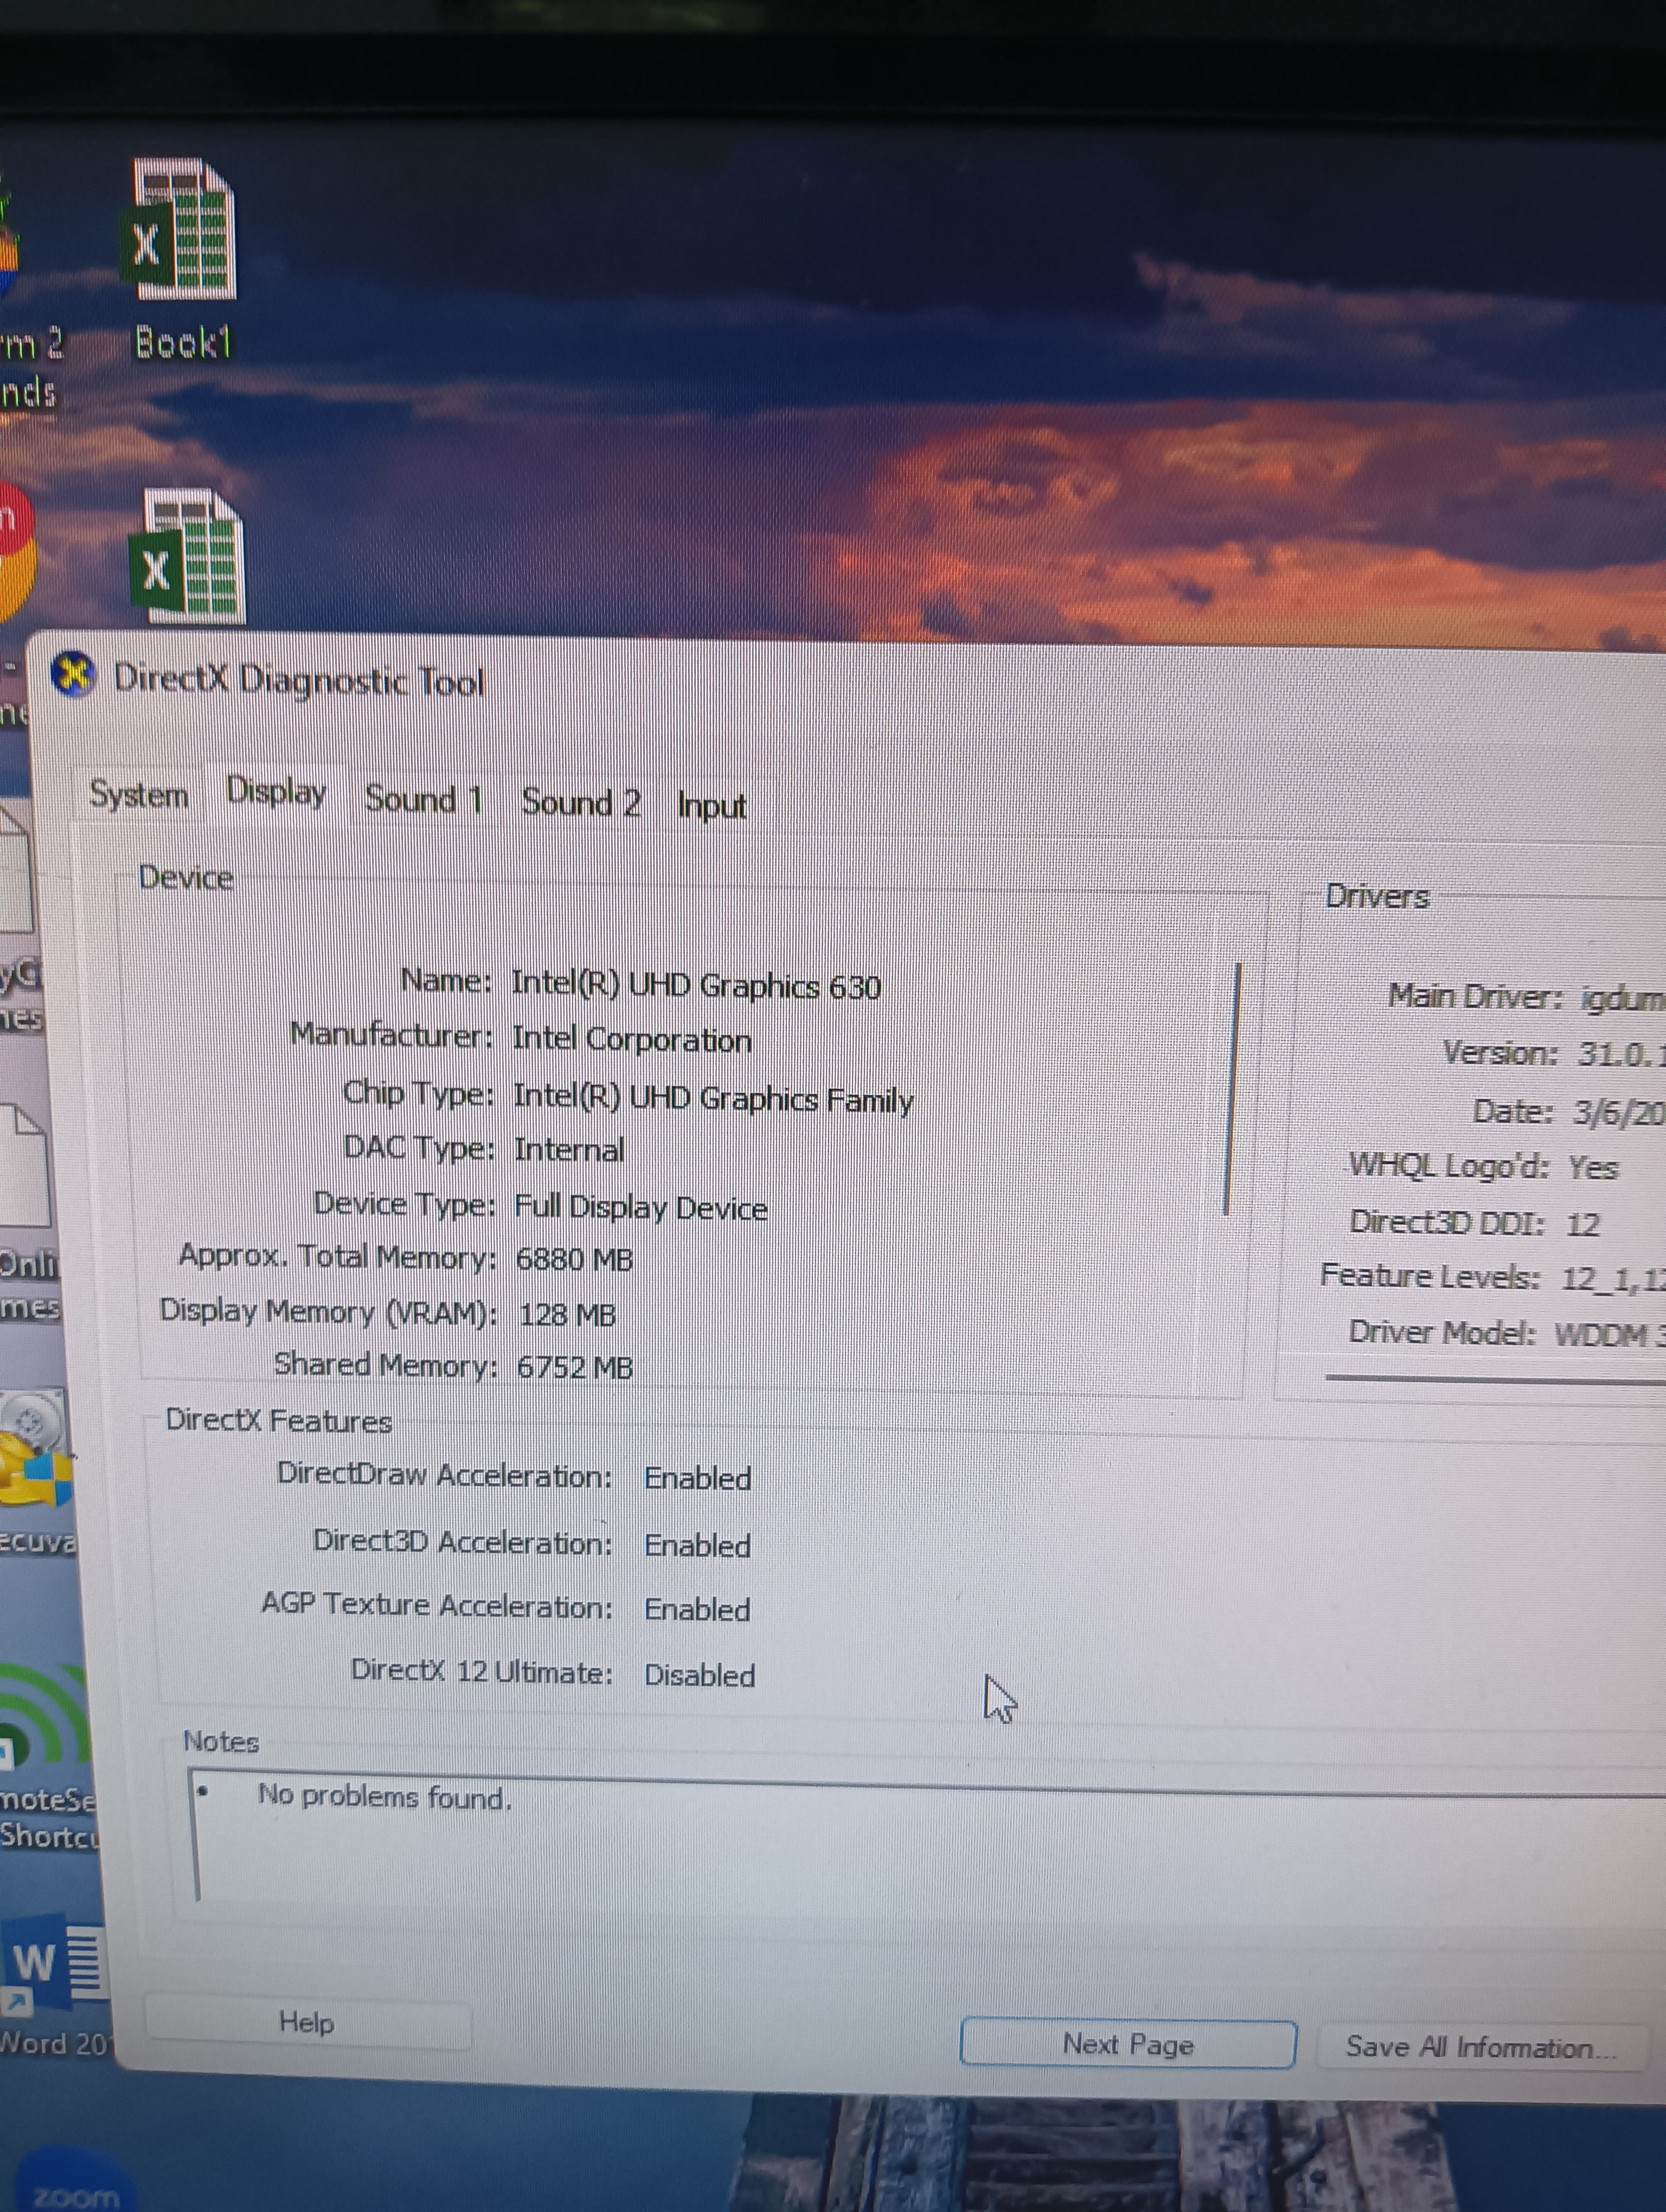Select the 'Intel(R) UHD Graphics 630' name value
Screen dimensions: 1666x2212
click(x=696, y=986)
